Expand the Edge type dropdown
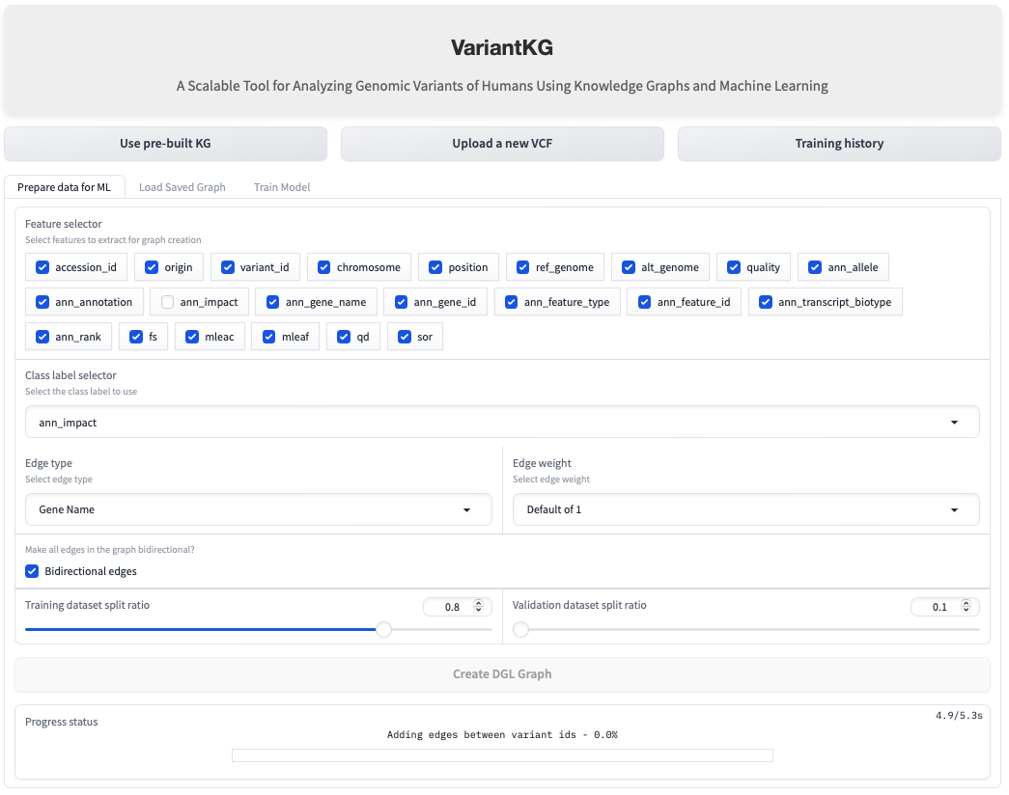This screenshot has height=795, width=1009. point(258,509)
